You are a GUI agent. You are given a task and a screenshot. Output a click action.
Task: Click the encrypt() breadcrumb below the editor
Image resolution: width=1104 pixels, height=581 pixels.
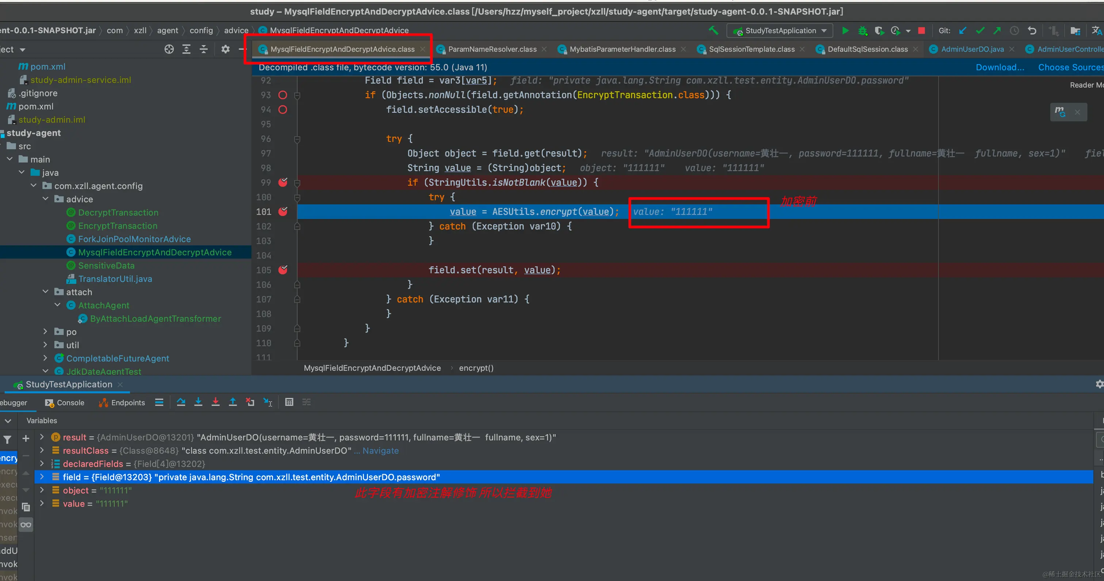coord(476,368)
